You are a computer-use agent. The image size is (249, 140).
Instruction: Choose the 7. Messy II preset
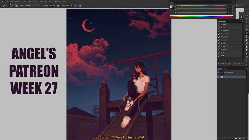pos(230,46)
